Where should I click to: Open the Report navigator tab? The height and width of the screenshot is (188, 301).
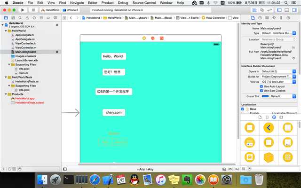55,18
